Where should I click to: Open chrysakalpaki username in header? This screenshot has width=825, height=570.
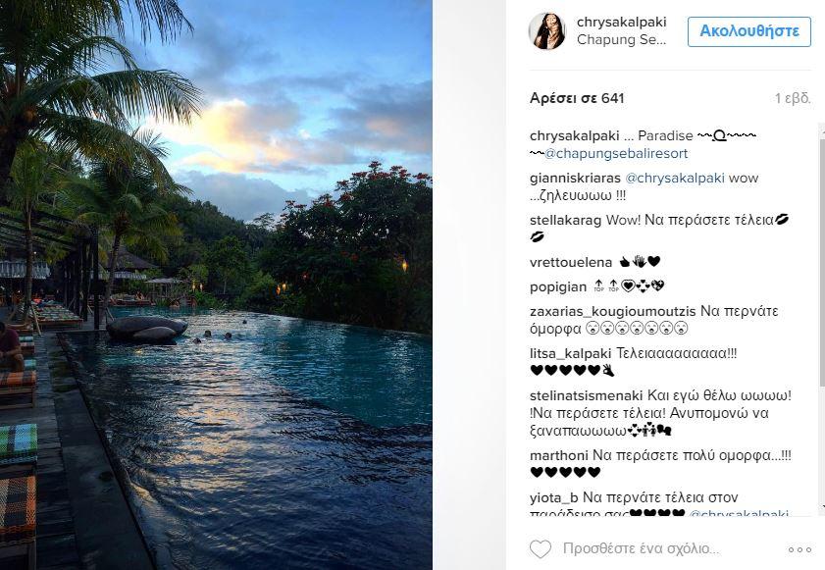(x=623, y=22)
